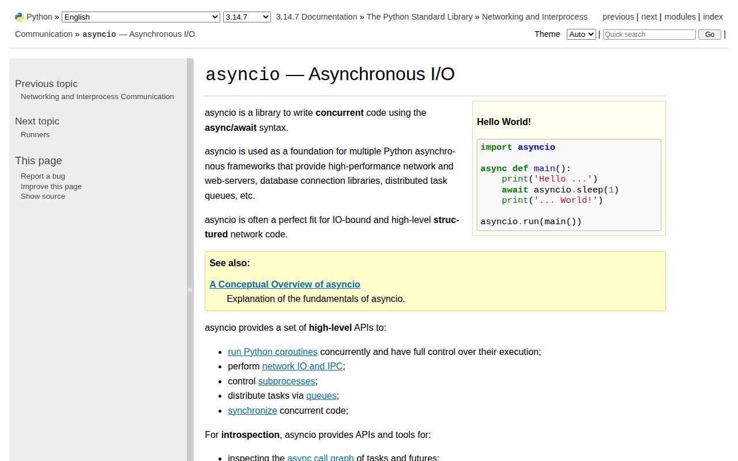Screen dimensions: 738x461
Task: Open the run Python coroutines link
Action: click(x=273, y=352)
